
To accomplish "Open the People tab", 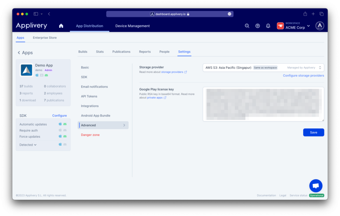I will (164, 52).
